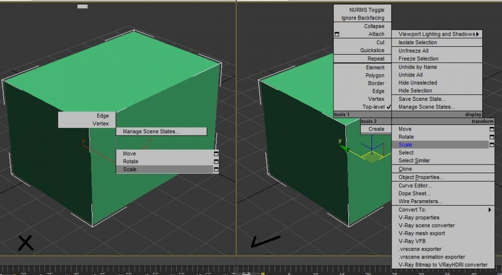Open Rotate settings box in full transform menu

(491, 137)
